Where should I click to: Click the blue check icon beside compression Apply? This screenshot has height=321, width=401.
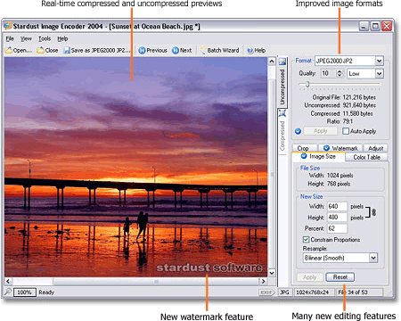[298, 131]
